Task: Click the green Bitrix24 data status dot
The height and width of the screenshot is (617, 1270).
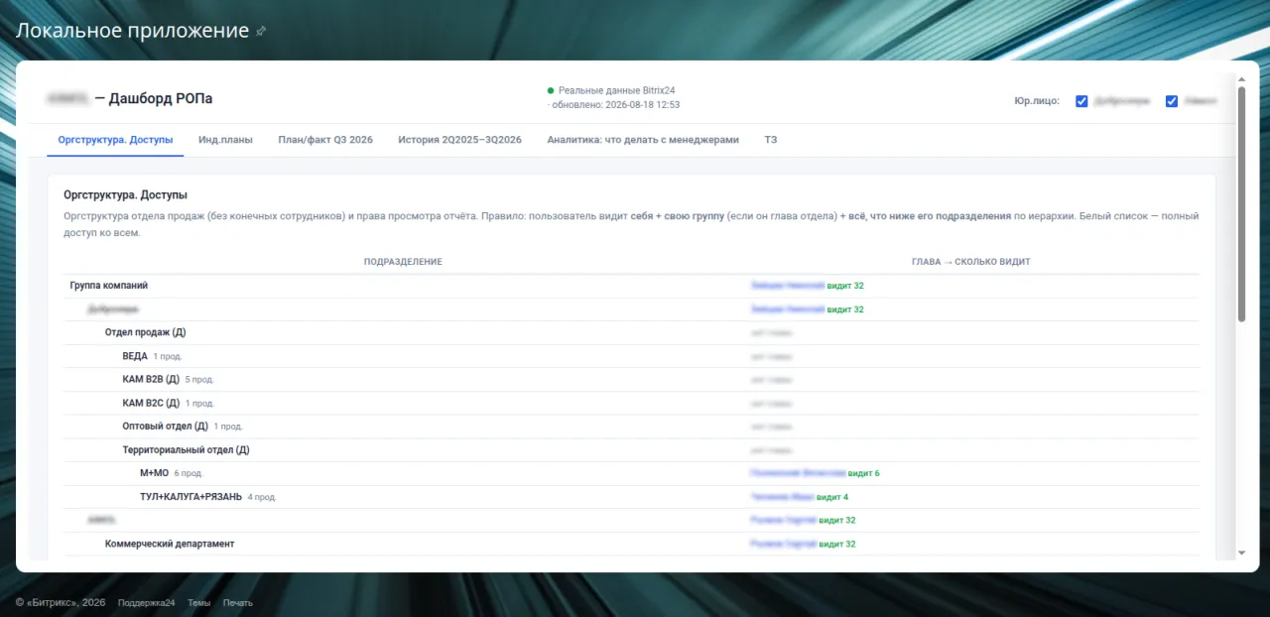Action: click(x=551, y=90)
